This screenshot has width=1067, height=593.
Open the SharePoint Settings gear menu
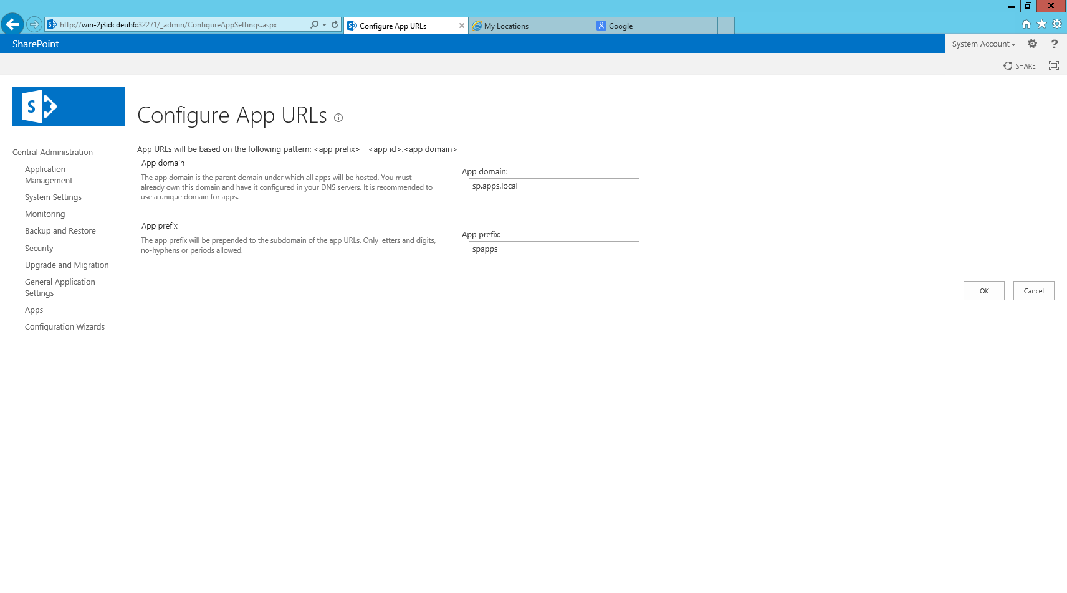[1033, 44]
